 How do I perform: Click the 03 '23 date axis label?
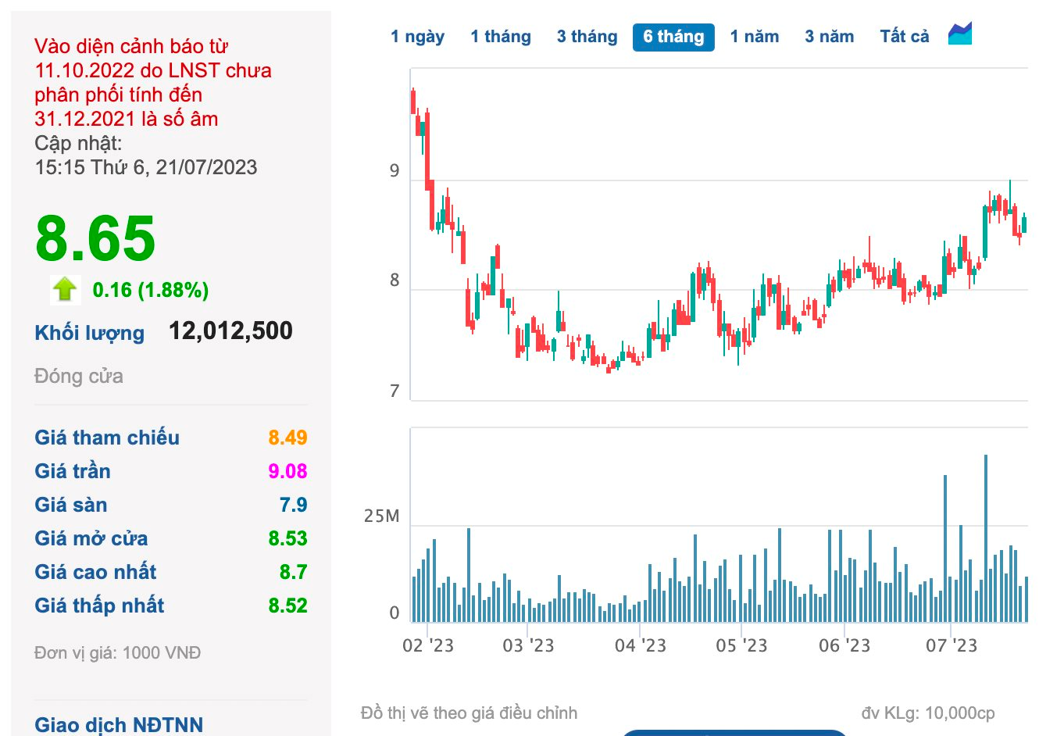click(528, 645)
